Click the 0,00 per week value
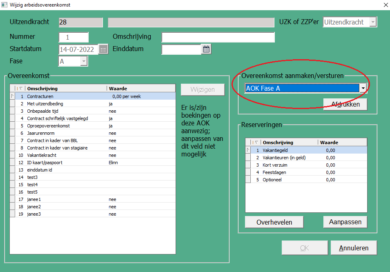 point(126,96)
